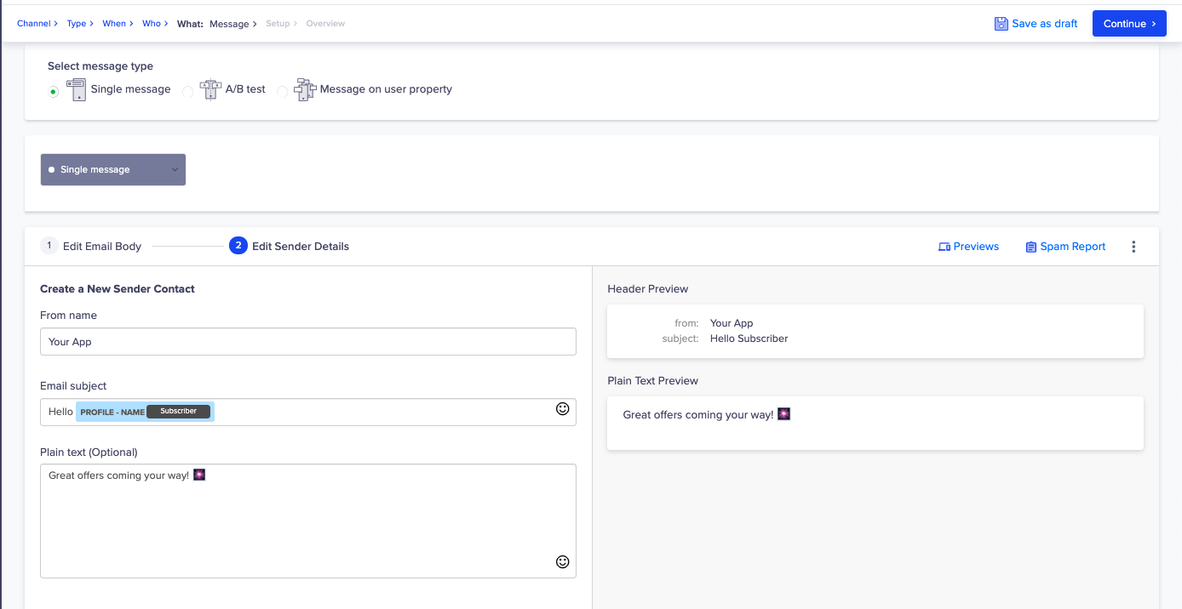Click the PROFILE - NAME personalization tag

pyautogui.click(x=112, y=412)
